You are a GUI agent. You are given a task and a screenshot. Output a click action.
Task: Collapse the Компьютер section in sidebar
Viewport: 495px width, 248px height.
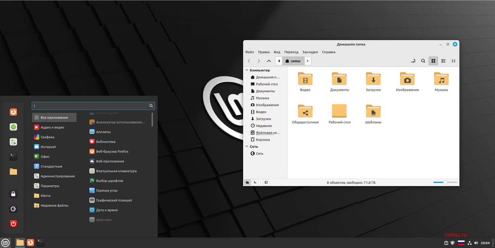point(247,70)
